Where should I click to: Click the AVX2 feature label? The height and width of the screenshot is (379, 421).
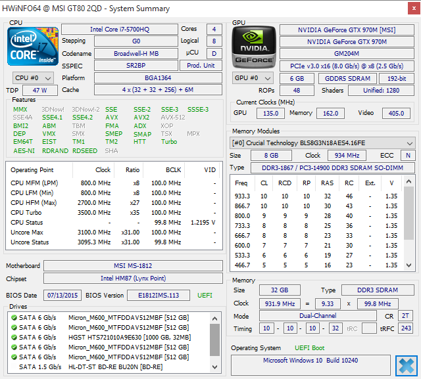click(141, 118)
